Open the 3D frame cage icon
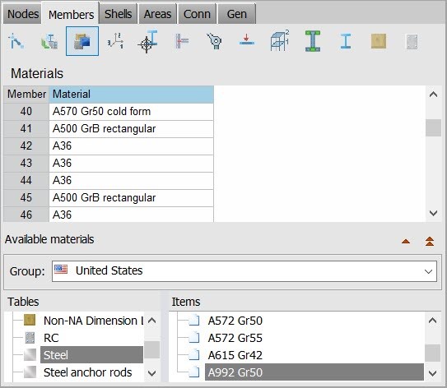 [x=280, y=41]
